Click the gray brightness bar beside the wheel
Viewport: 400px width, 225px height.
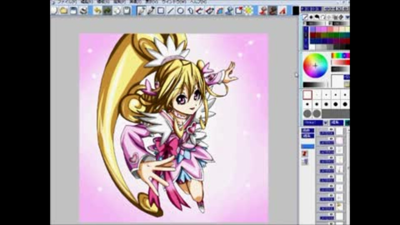click(x=340, y=69)
